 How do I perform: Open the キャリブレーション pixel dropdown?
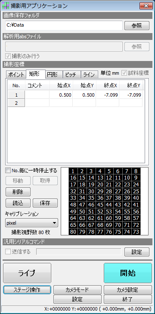31,223
